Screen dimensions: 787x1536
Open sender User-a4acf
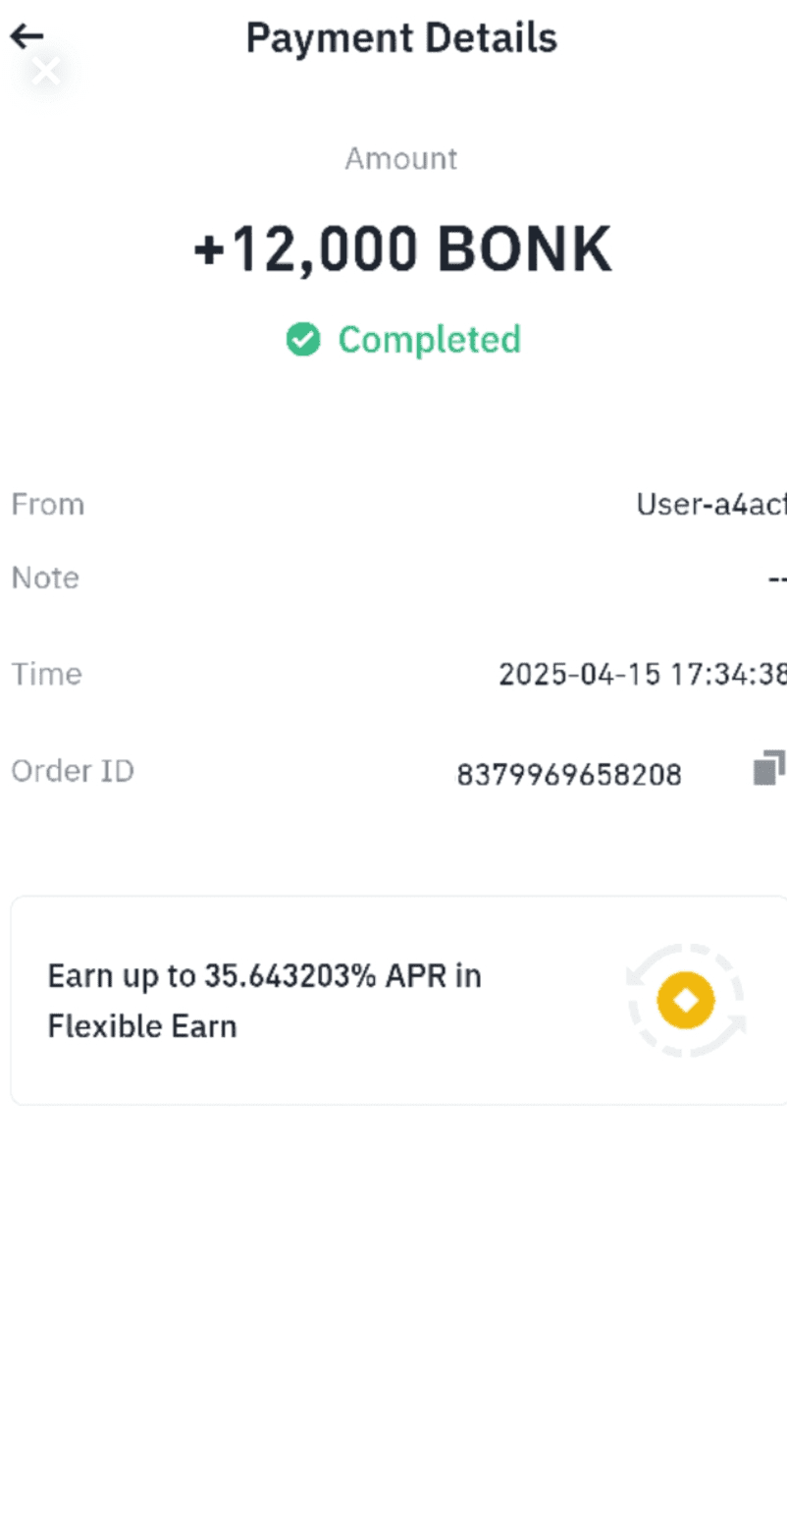710,505
